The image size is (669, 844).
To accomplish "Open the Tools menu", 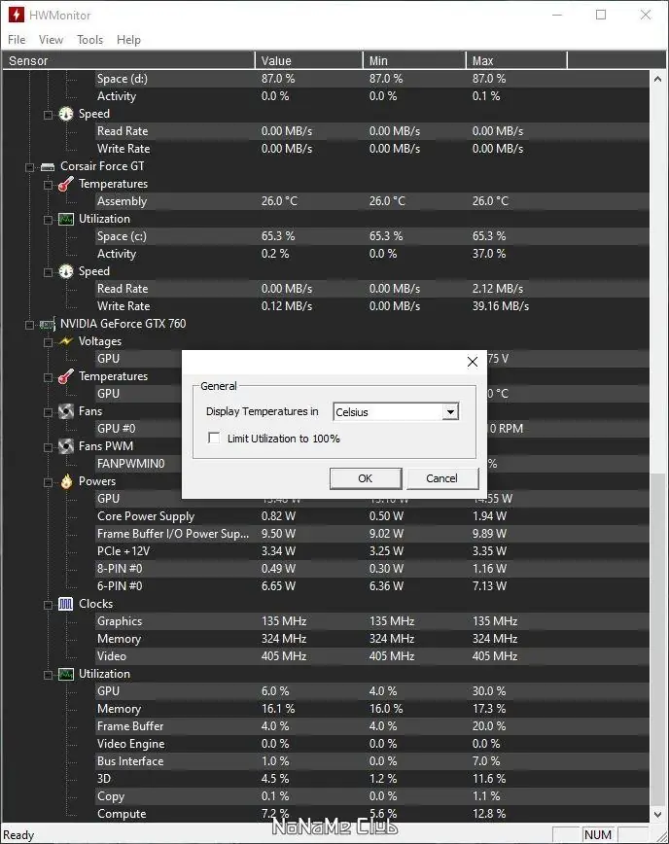I will click(90, 40).
